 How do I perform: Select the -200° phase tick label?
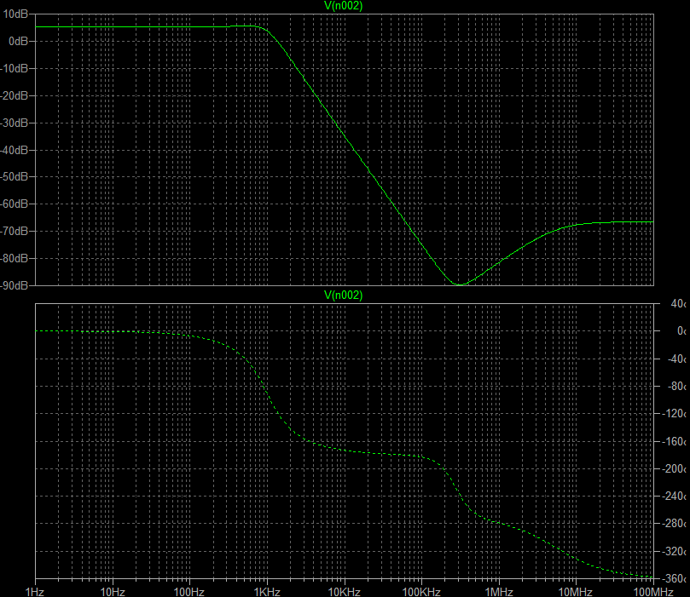coord(672,469)
